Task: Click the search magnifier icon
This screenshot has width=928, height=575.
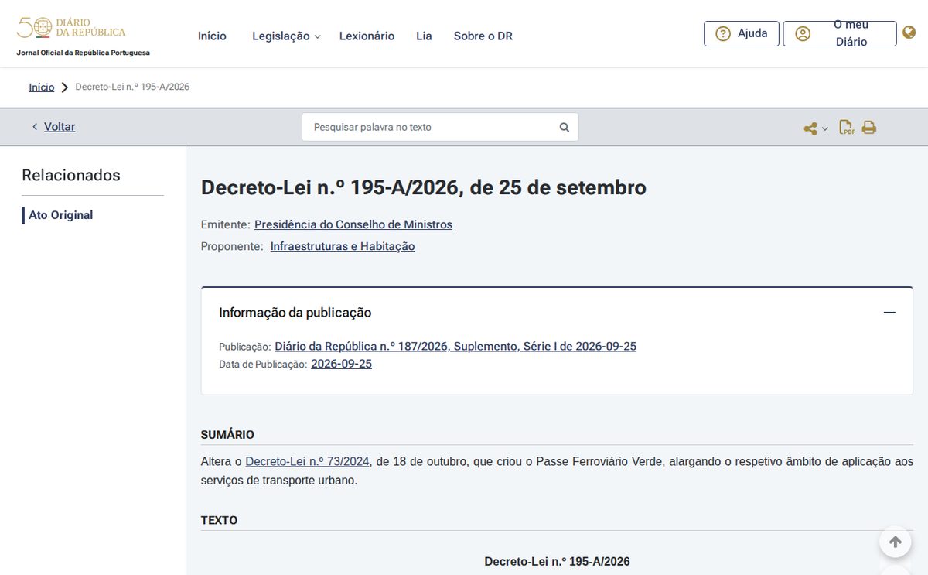Action: pos(565,127)
